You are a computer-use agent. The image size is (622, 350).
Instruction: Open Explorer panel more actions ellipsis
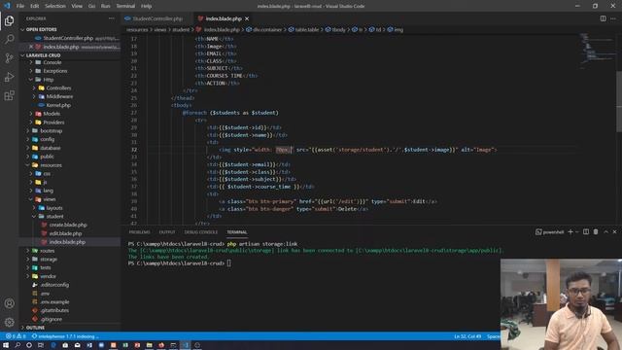(112, 18)
